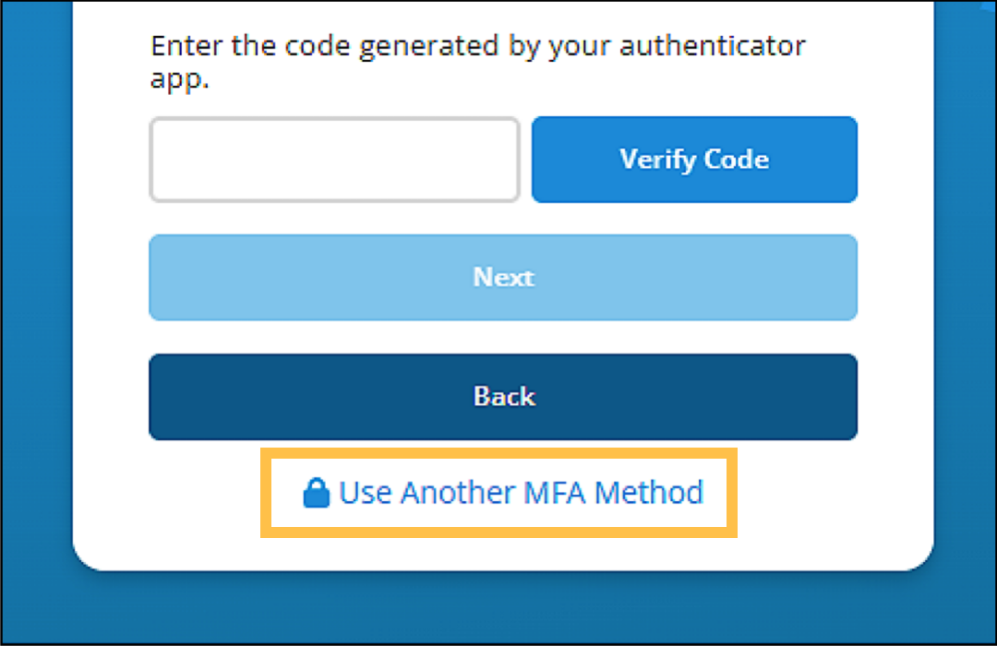
Task: Click the Verify Code label text
Action: point(694,159)
